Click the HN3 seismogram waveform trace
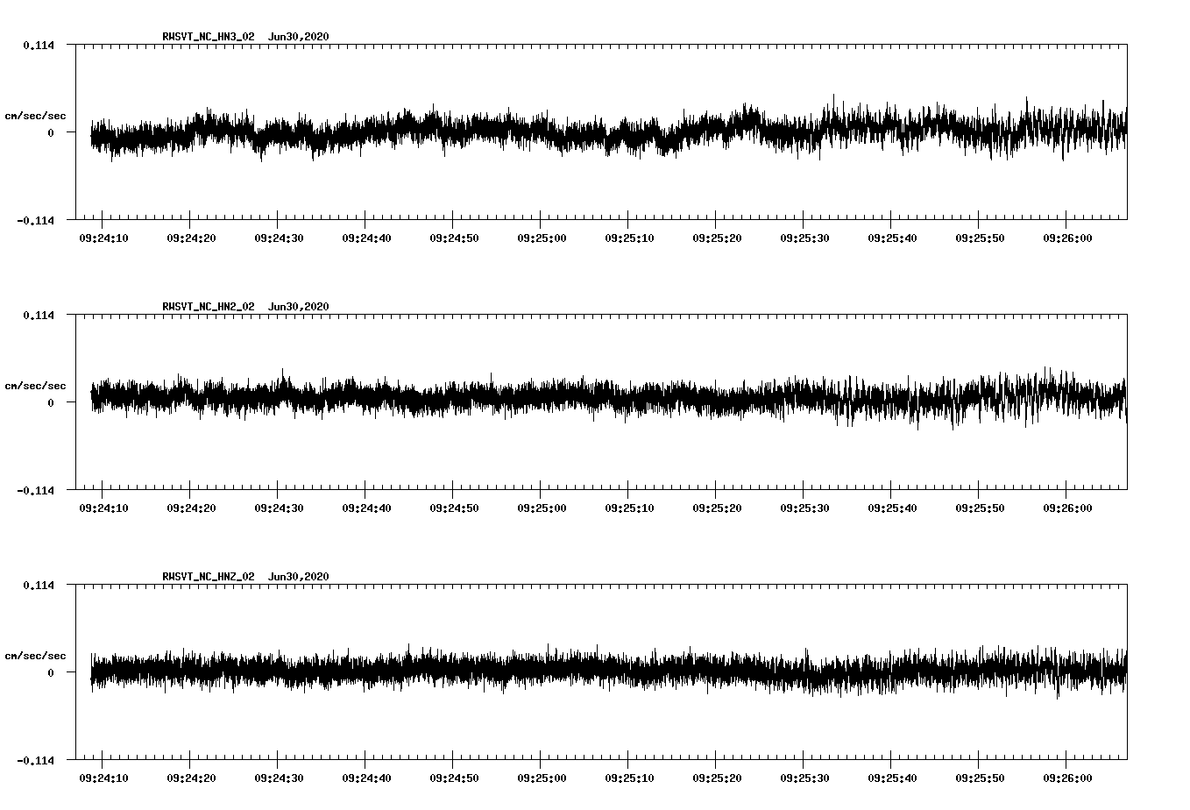This screenshot has height=810, width=1190. click(x=609, y=130)
